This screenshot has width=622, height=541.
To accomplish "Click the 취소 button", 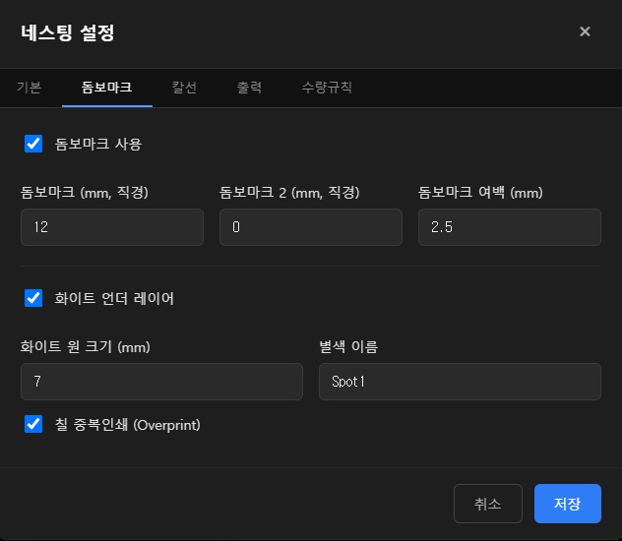I will click(488, 504).
